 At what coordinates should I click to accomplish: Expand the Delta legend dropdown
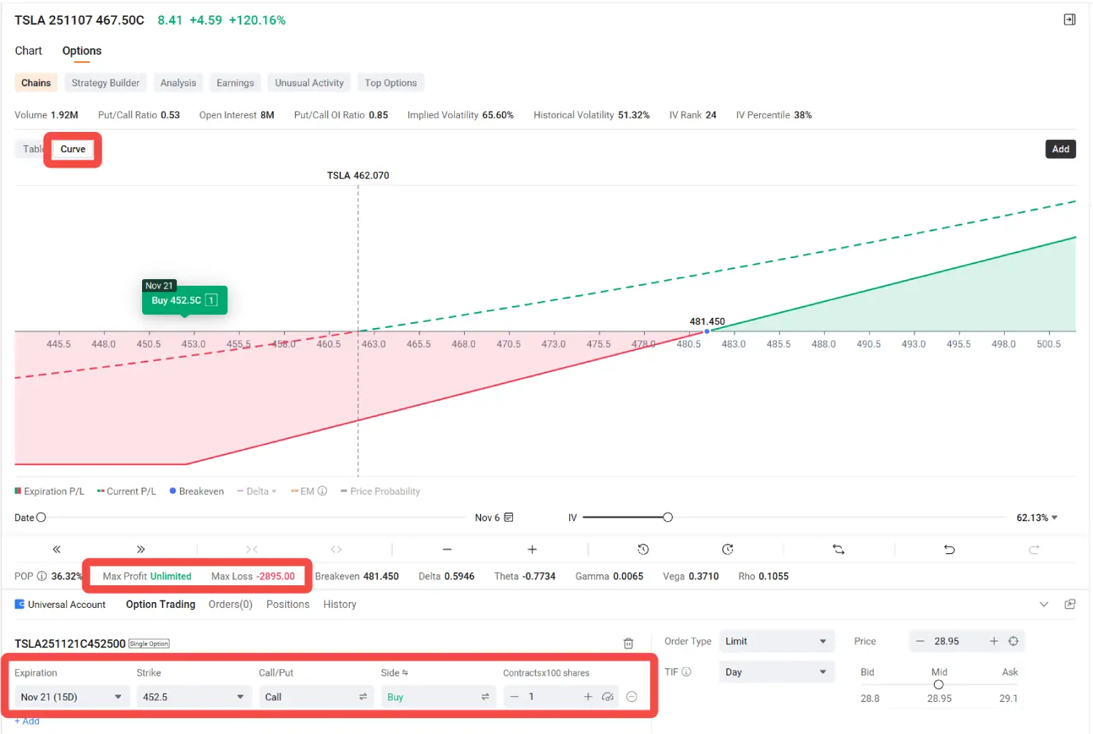point(256,491)
